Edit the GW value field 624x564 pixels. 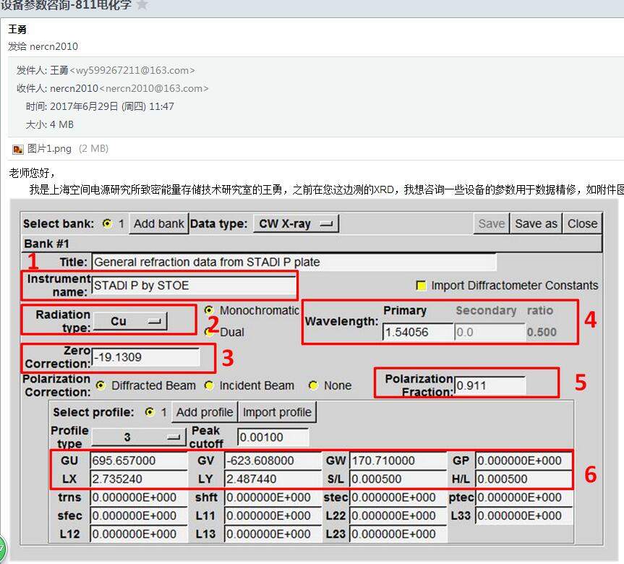coord(398,461)
